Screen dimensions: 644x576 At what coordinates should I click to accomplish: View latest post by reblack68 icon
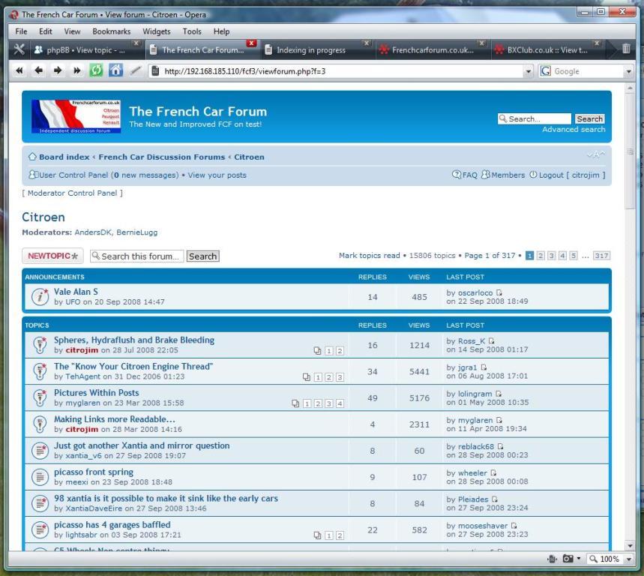point(500,446)
